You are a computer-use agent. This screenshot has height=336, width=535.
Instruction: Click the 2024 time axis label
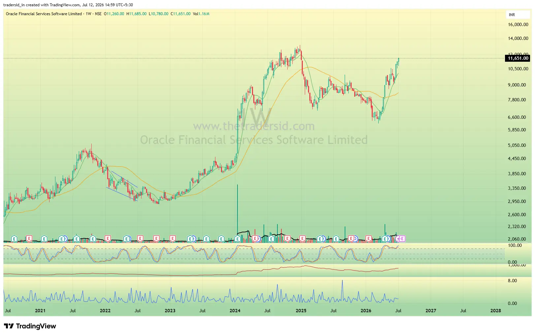pos(235,311)
